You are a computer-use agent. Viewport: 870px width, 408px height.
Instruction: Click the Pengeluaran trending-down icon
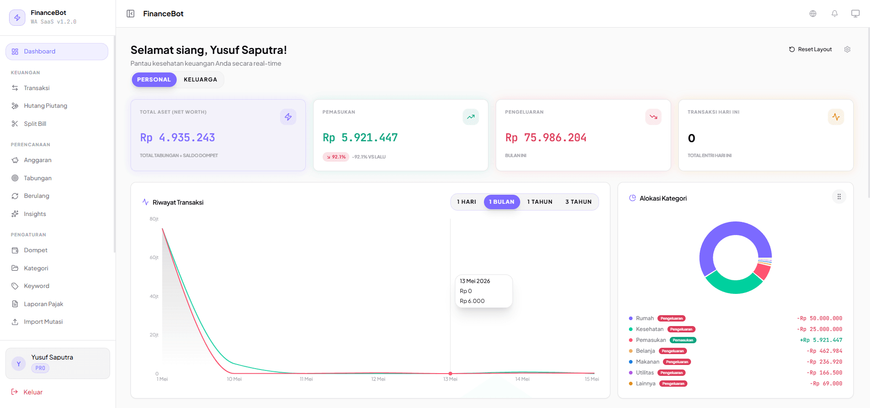point(653,117)
